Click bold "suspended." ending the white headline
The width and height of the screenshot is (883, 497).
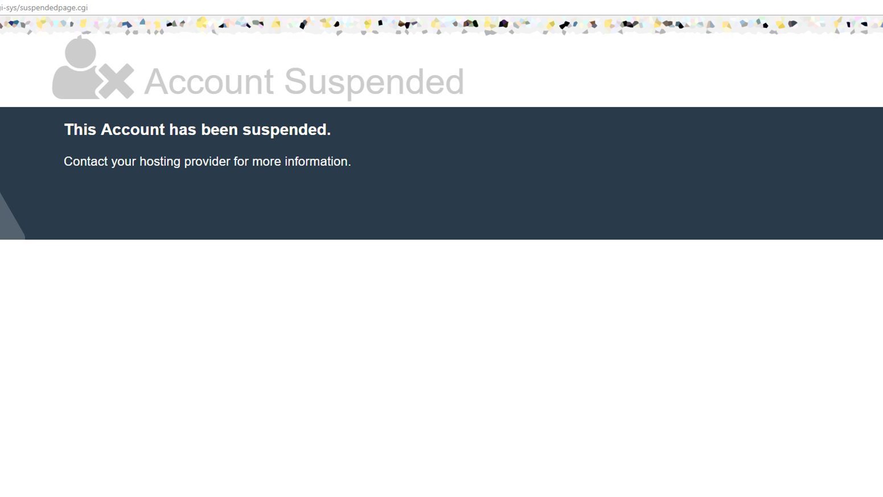click(x=286, y=130)
